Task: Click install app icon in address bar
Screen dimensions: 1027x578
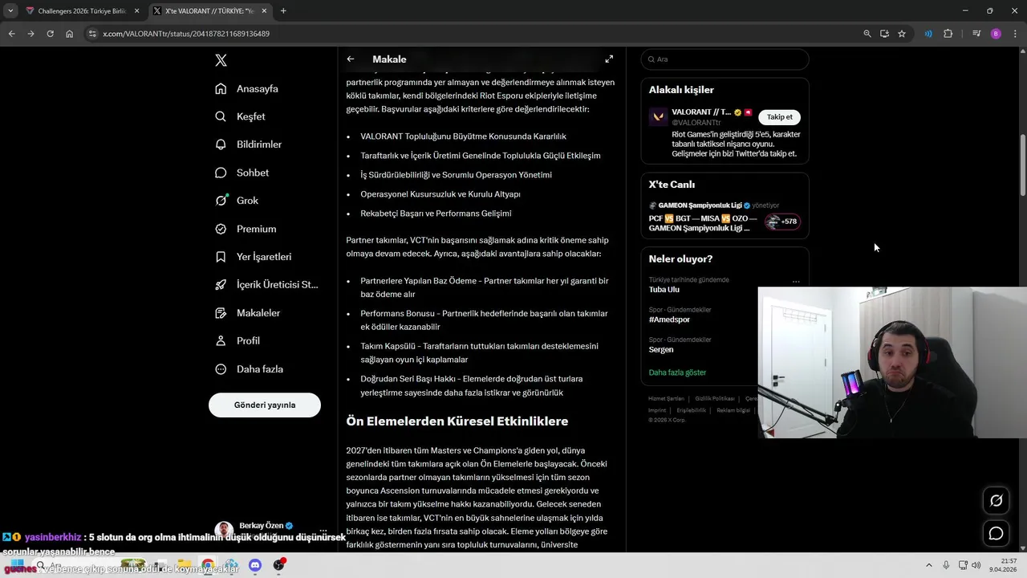Action: point(884,34)
